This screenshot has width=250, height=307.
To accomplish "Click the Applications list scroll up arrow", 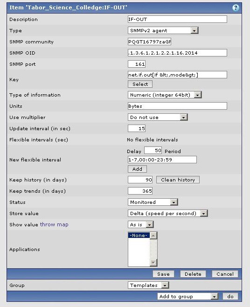I will click(x=153, y=236).
